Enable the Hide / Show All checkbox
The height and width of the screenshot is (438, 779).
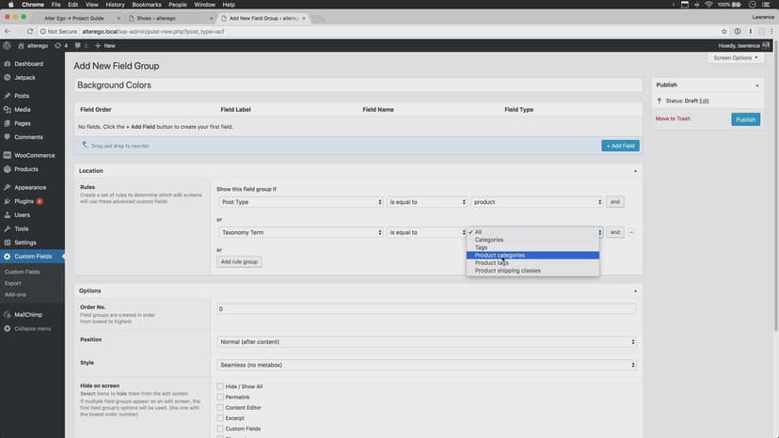click(220, 386)
